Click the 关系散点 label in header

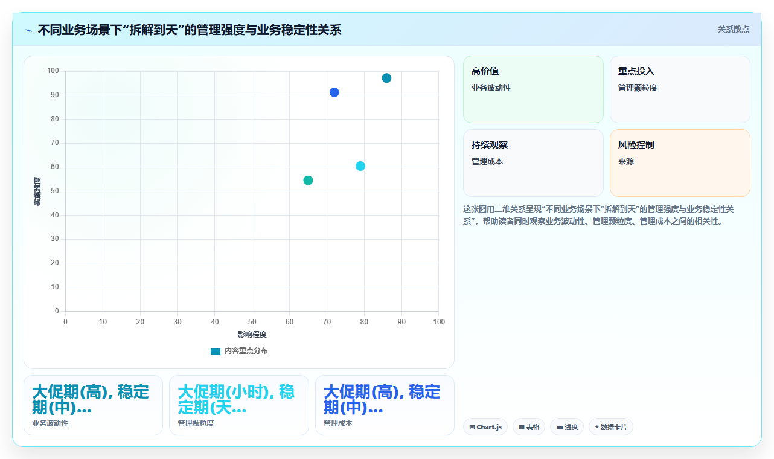pos(733,29)
